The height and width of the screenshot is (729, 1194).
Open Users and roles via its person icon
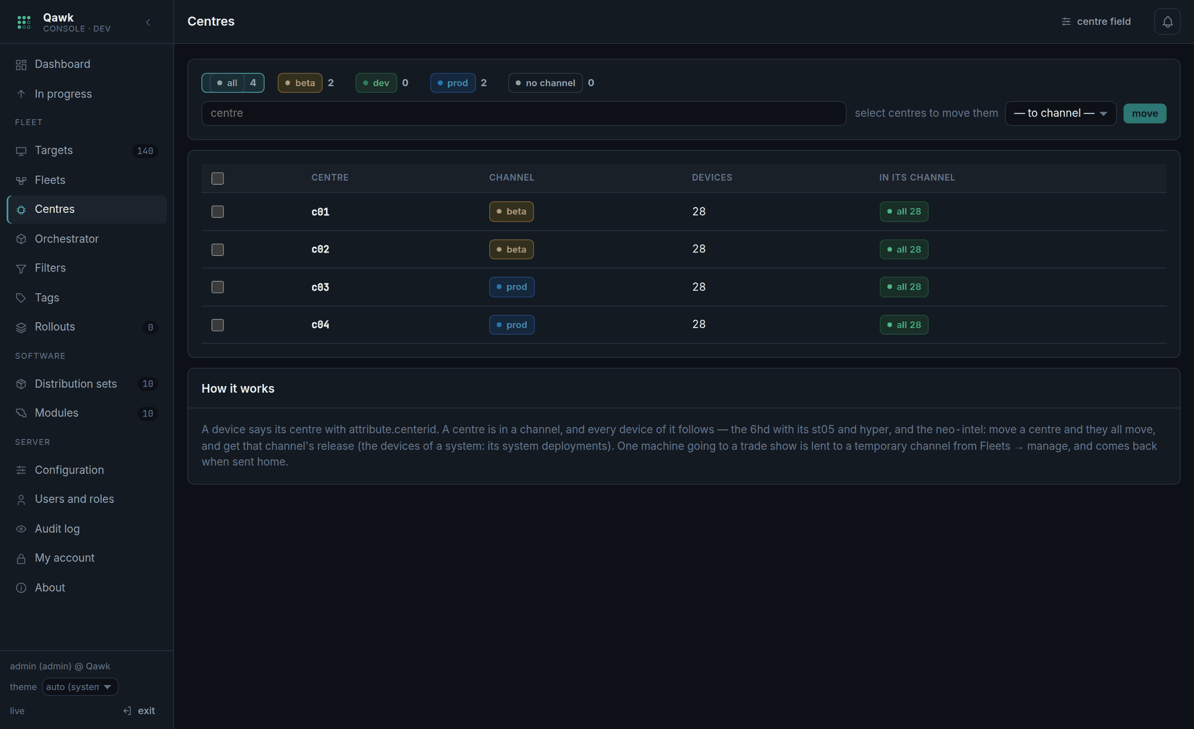tap(21, 500)
